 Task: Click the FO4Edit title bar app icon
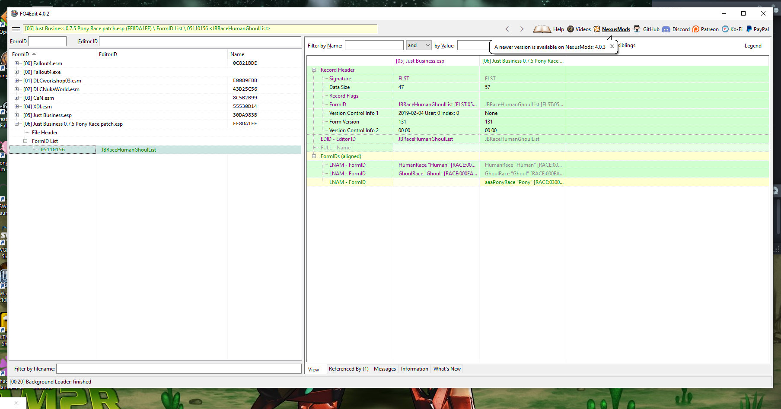(14, 13)
